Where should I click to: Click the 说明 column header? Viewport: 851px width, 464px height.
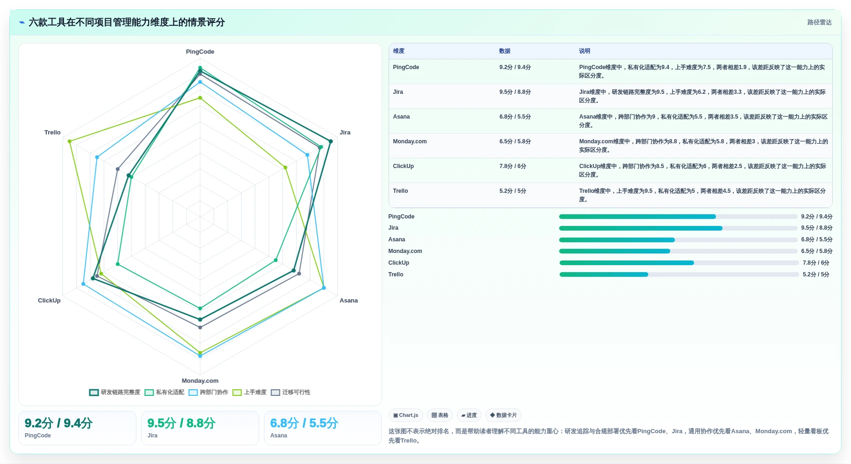(x=584, y=51)
